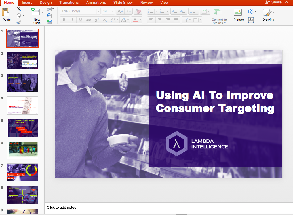
Task: Insert a Text Box
Action: click(x=251, y=20)
